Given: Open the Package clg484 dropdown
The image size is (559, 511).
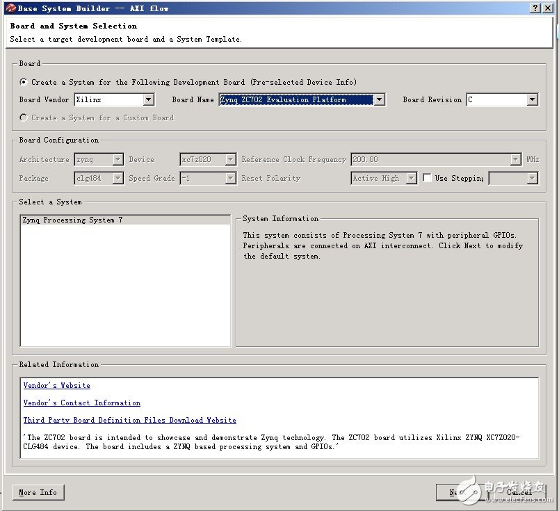Looking at the screenshot, I should click(x=118, y=179).
